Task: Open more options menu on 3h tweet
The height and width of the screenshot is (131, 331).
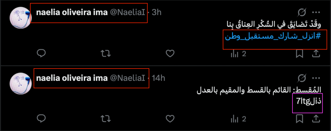Action: 316,13
